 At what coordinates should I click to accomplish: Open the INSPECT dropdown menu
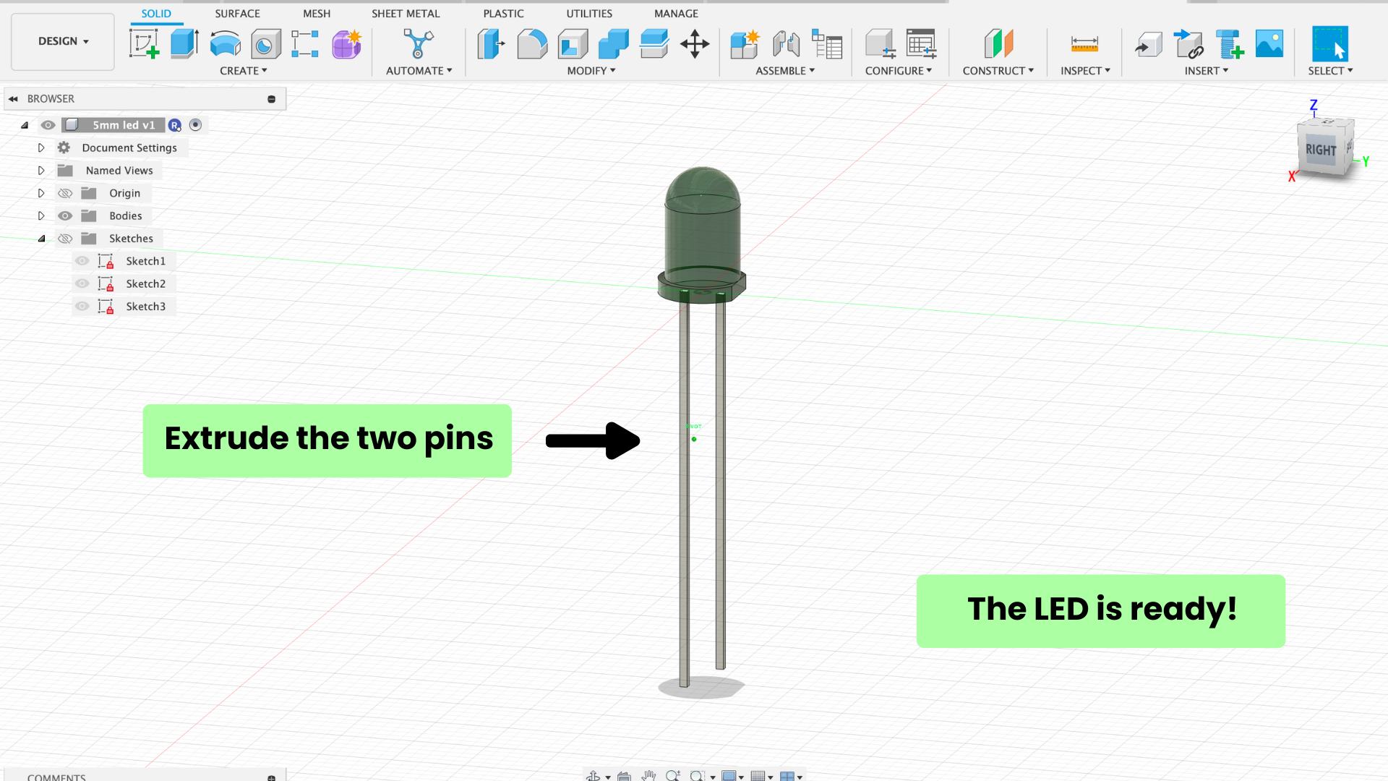tap(1085, 71)
